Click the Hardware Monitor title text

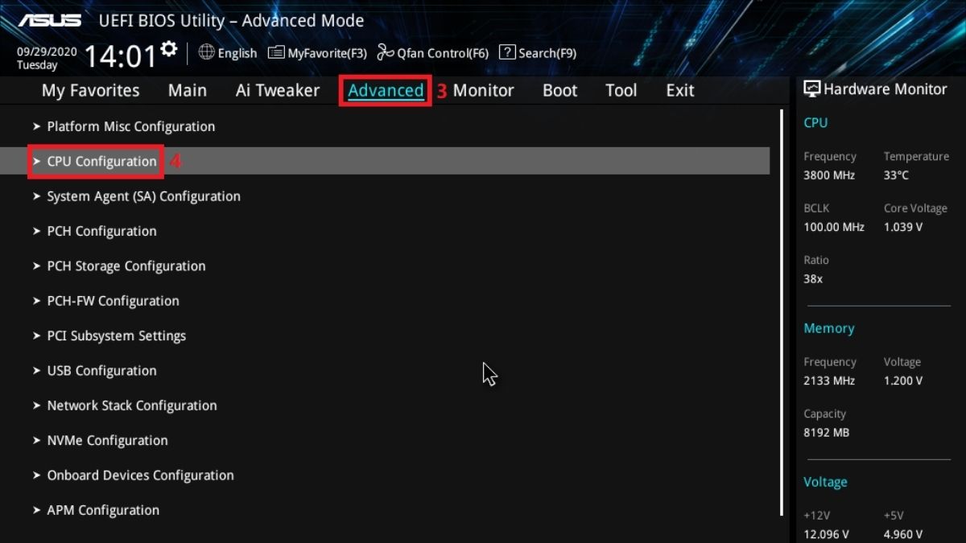(x=885, y=89)
